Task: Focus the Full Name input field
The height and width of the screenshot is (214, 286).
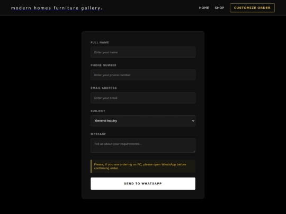Action: pos(143,52)
